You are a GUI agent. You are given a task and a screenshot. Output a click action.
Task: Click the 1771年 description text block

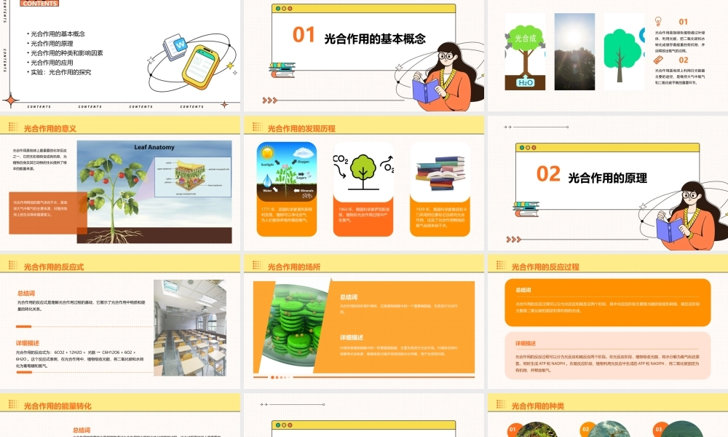286,215
